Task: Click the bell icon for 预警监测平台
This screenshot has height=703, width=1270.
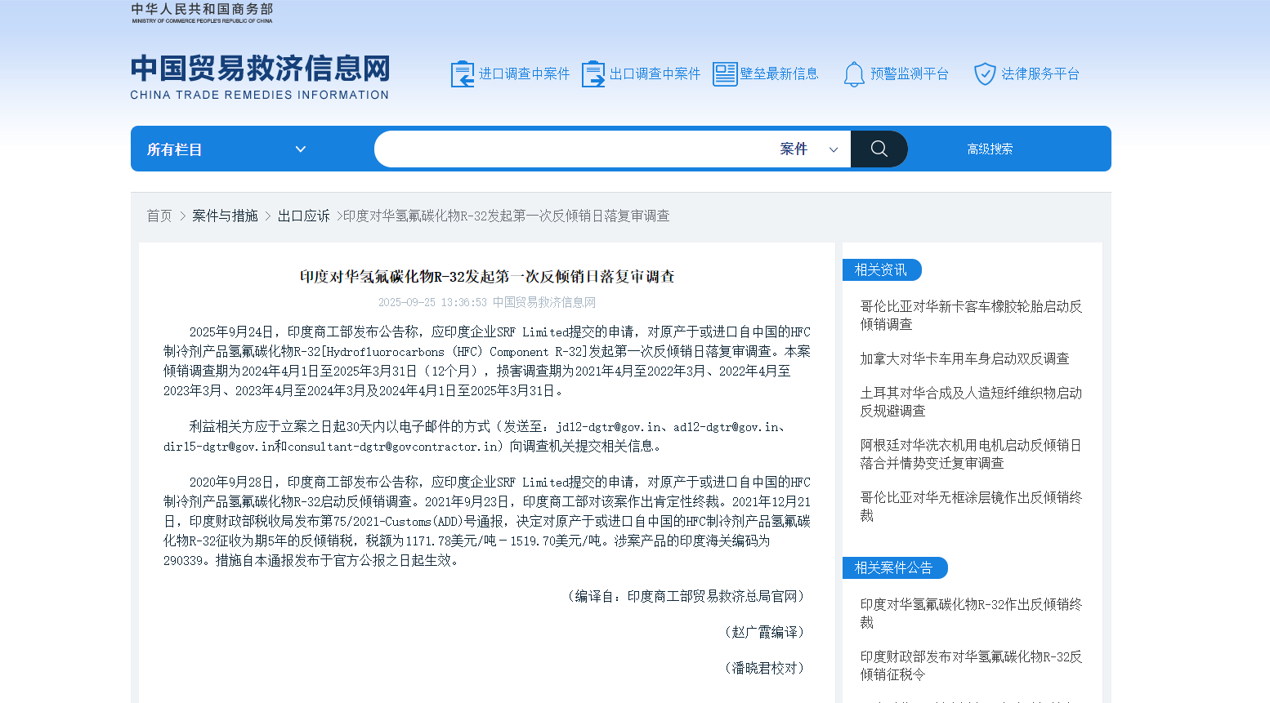Action: [854, 74]
